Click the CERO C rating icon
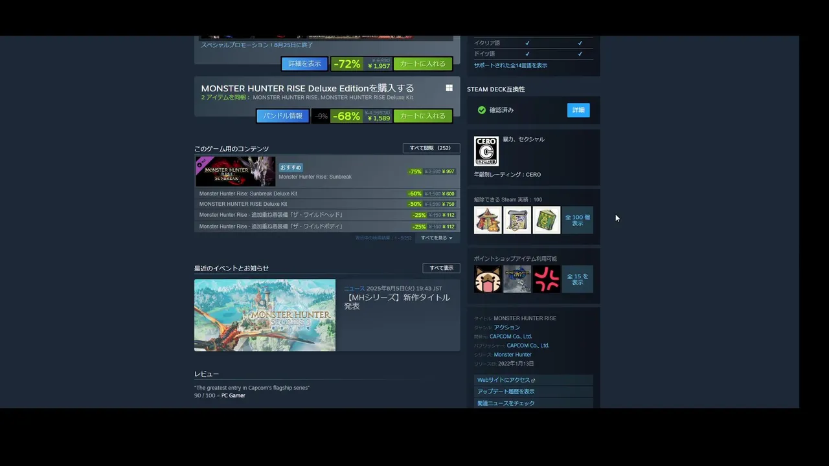829x466 pixels. 486,151
